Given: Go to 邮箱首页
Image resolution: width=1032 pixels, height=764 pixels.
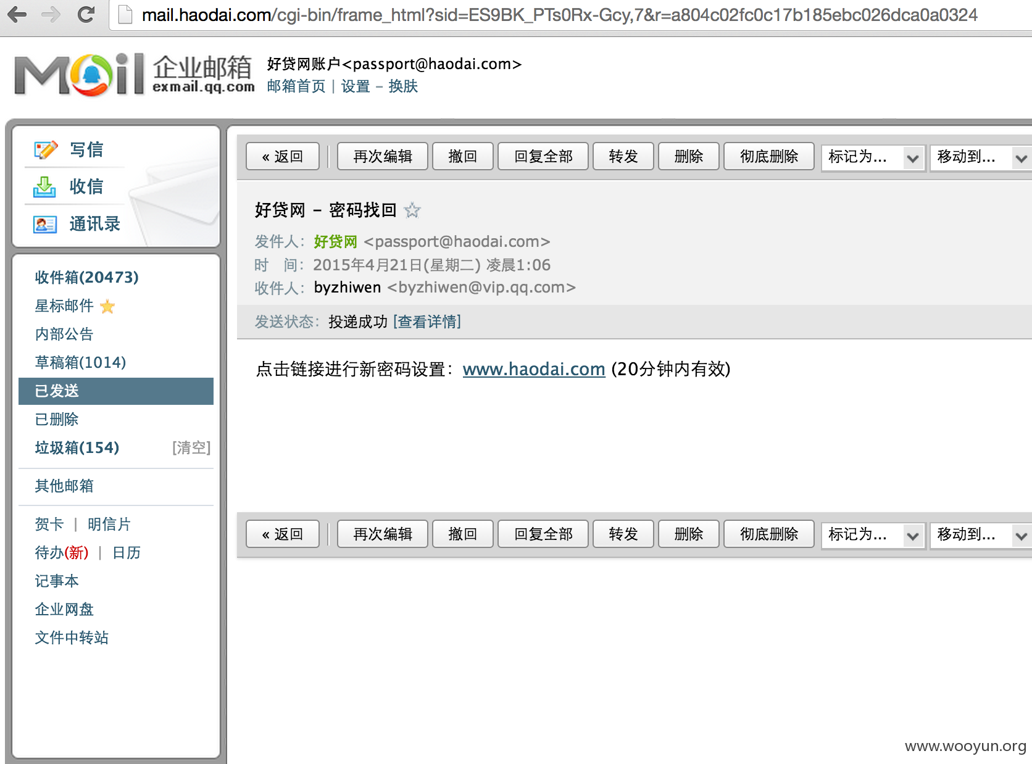Looking at the screenshot, I should point(296,86).
